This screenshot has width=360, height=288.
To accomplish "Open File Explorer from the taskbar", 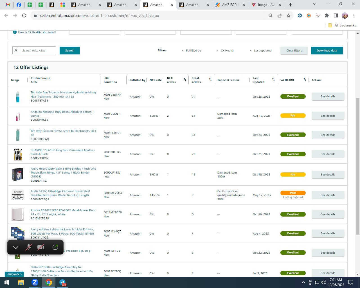I will point(21,282).
